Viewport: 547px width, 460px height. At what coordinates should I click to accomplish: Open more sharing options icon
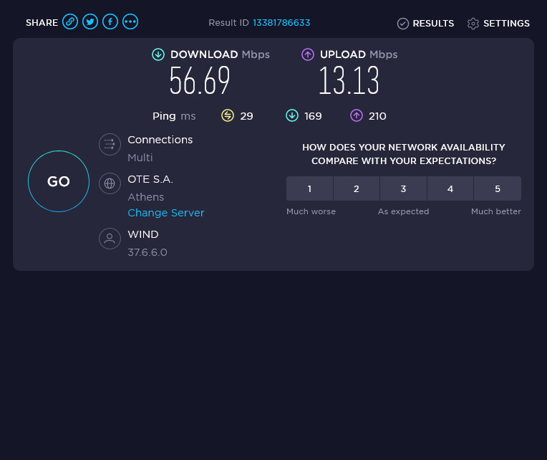130,21
